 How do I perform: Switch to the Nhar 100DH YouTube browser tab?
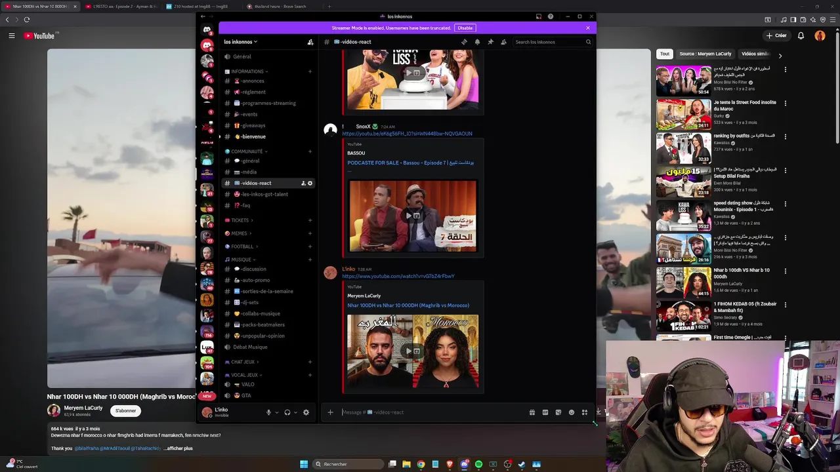[40, 7]
